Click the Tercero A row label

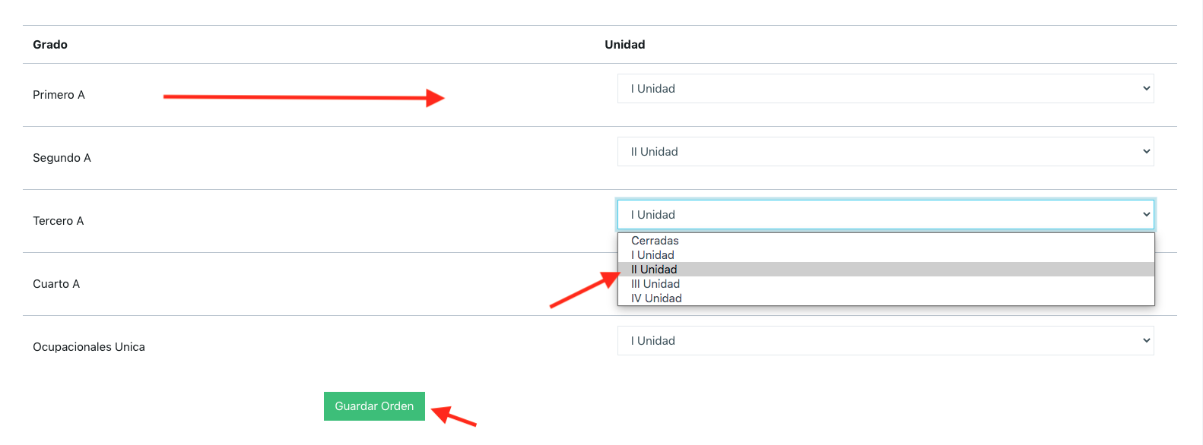click(59, 221)
